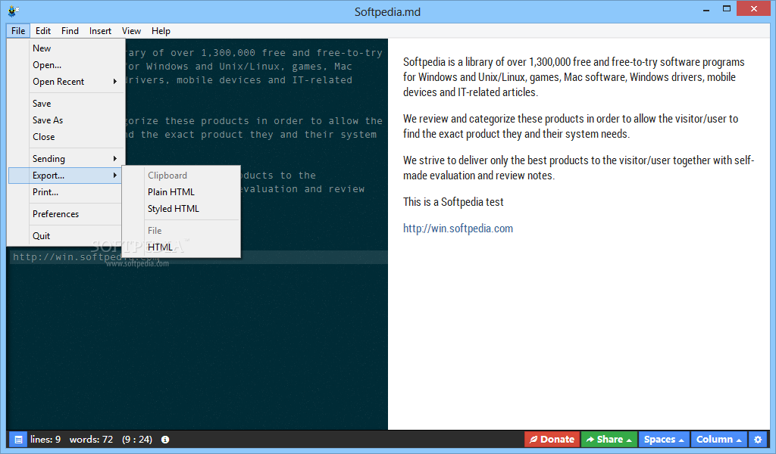The height and width of the screenshot is (454, 776).
Task: Expand the Sending submenu
Action: click(x=65, y=159)
